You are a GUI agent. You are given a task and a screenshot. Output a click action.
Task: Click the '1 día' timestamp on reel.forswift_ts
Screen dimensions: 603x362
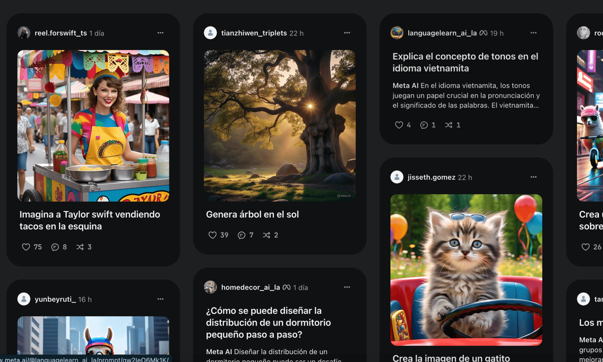[97, 33]
